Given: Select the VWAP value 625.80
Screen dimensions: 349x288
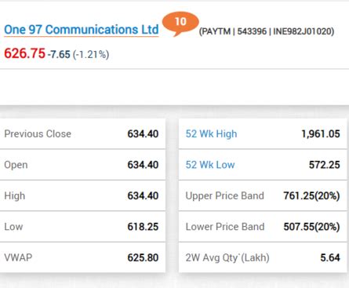Looking at the screenshot, I should tap(143, 258).
